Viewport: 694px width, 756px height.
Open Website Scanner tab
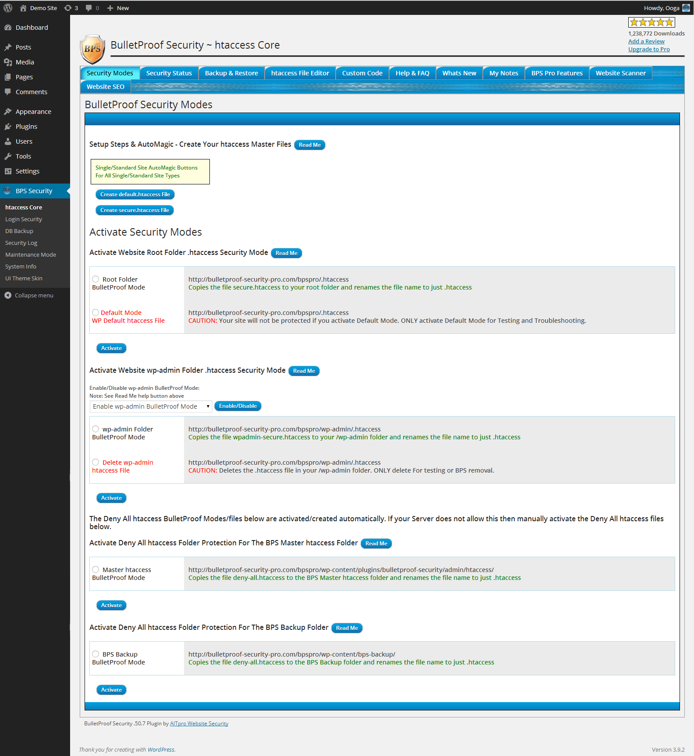tap(621, 73)
